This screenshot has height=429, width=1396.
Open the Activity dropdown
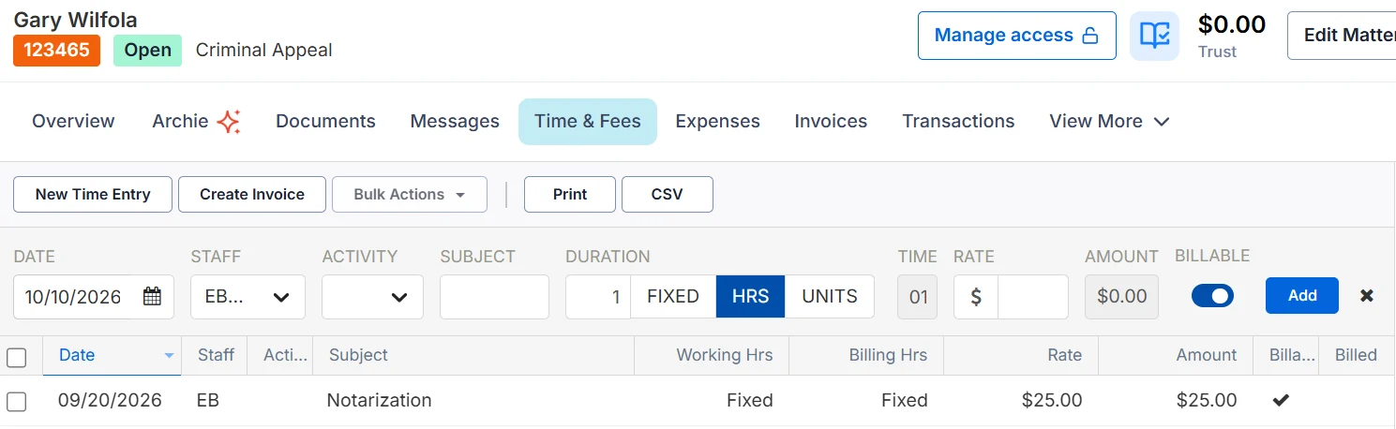coord(372,297)
